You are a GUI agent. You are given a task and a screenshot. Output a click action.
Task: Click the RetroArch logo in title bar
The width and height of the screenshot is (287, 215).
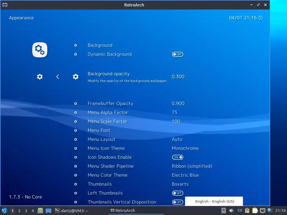pos(5,5)
